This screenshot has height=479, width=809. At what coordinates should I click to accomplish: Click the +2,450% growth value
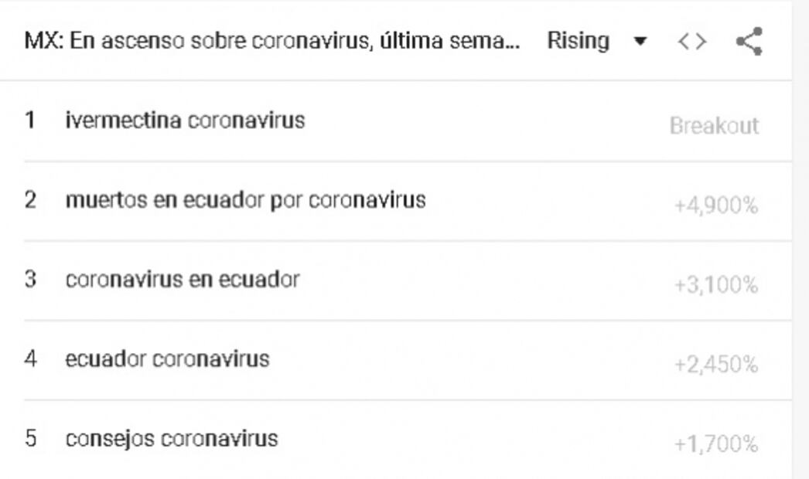pyautogui.click(x=715, y=365)
